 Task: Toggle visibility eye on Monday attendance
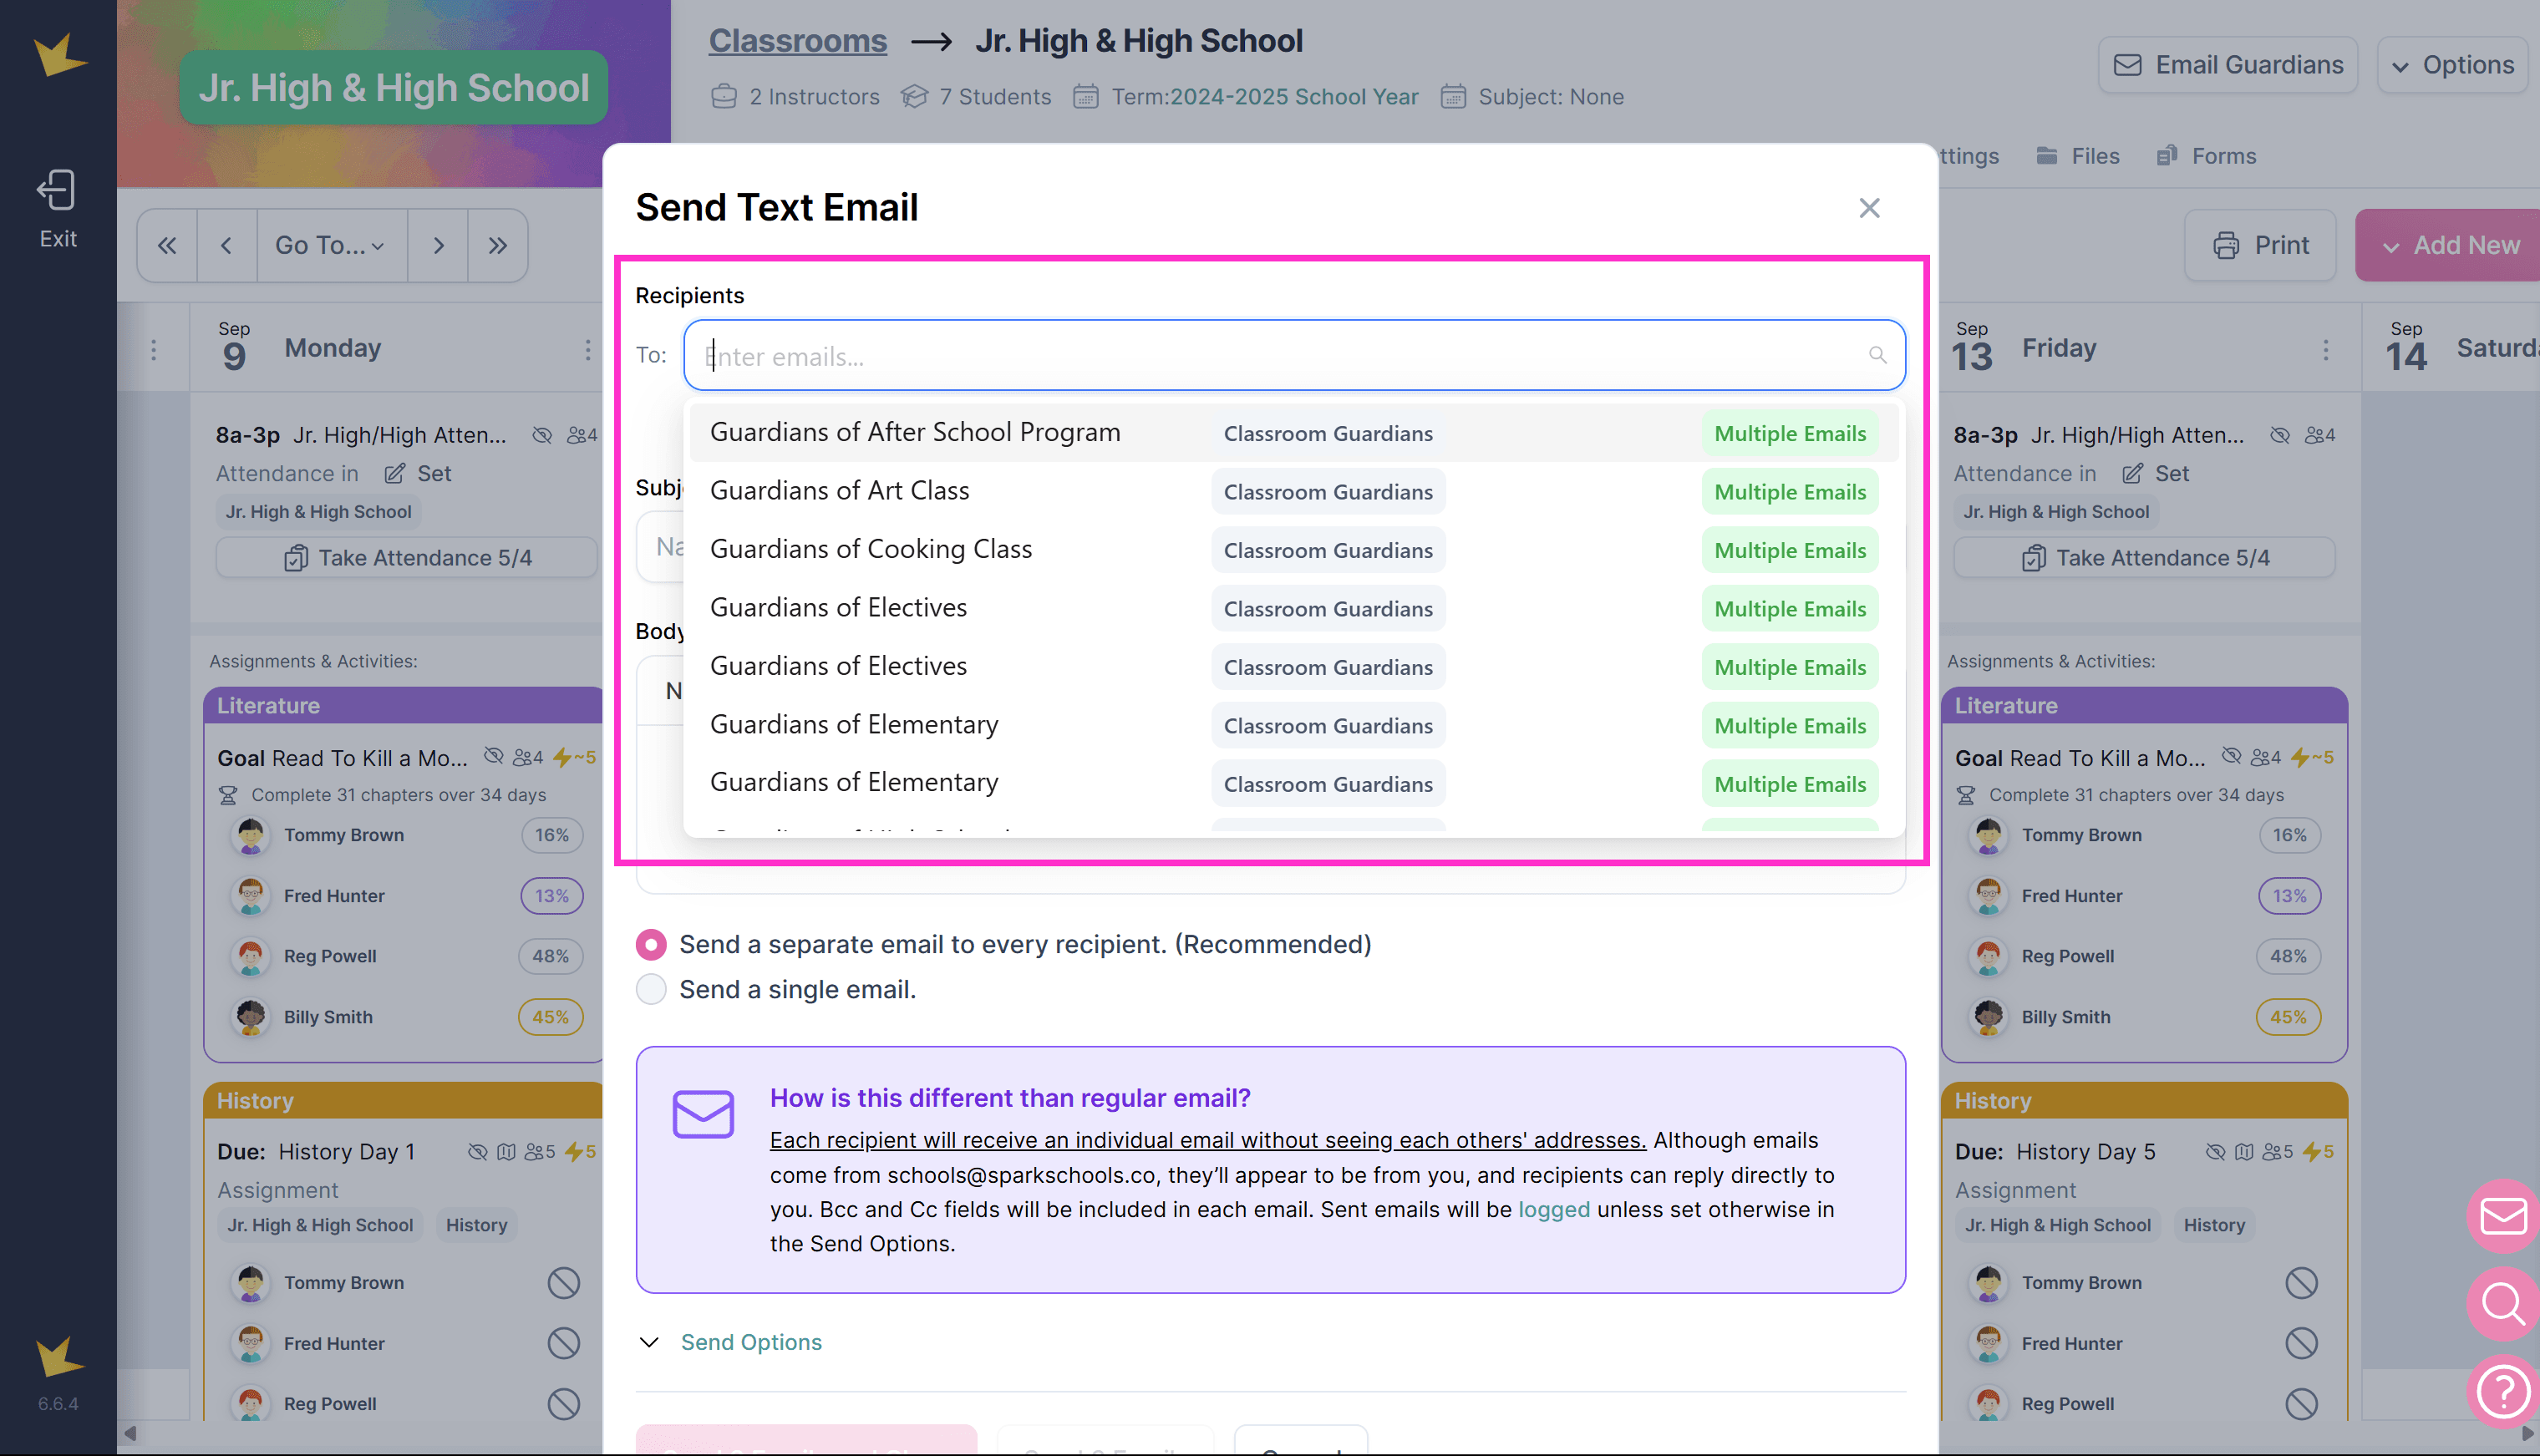[542, 436]
